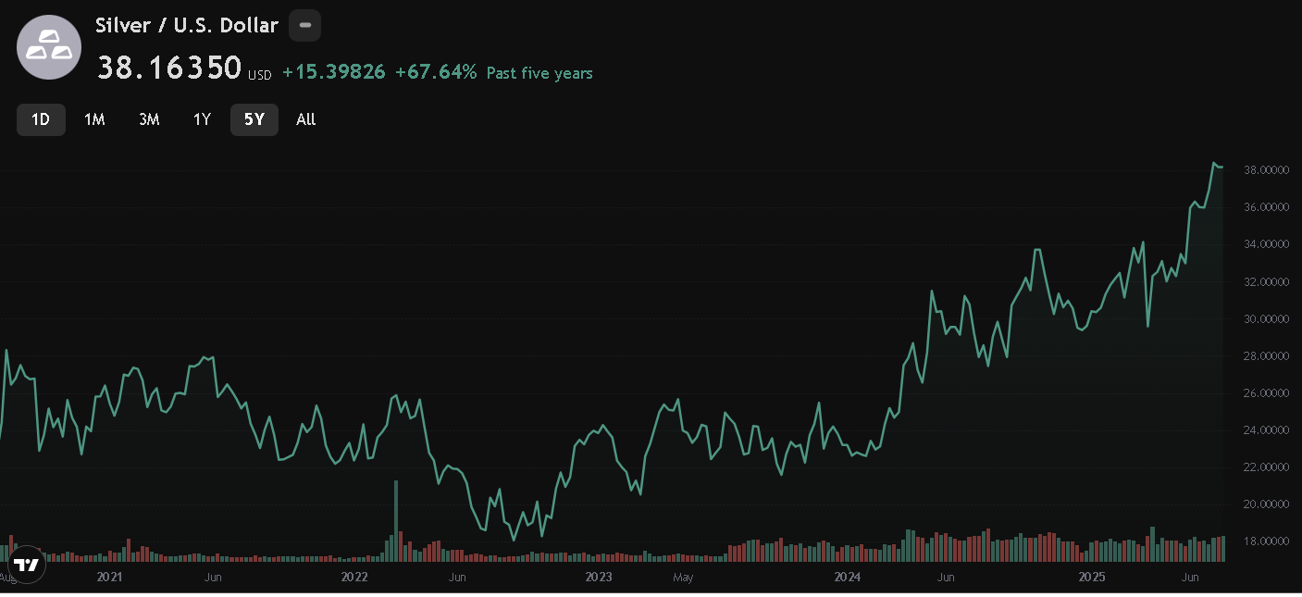Click the Silver / U.S. Dollar title
Screen dimensions: 1302x597
[x=183, y=25]
